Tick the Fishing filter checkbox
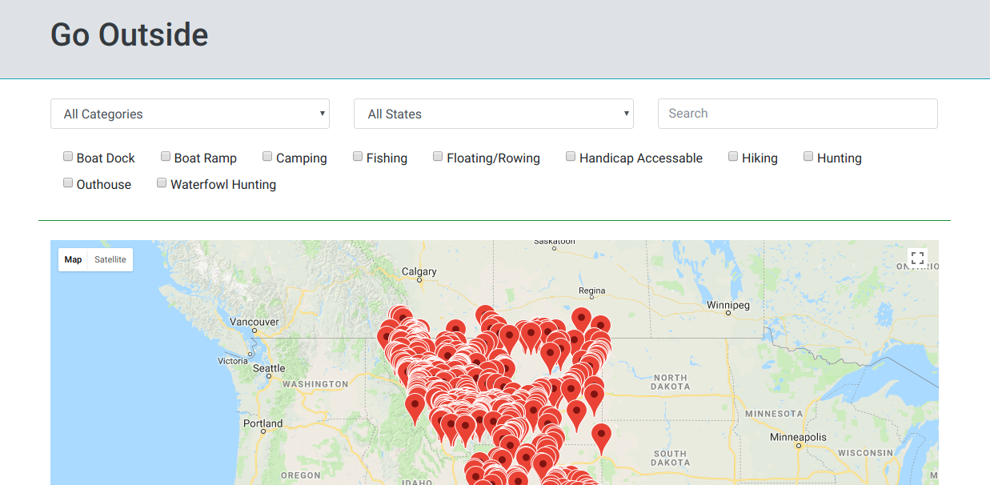 (358, 157)
